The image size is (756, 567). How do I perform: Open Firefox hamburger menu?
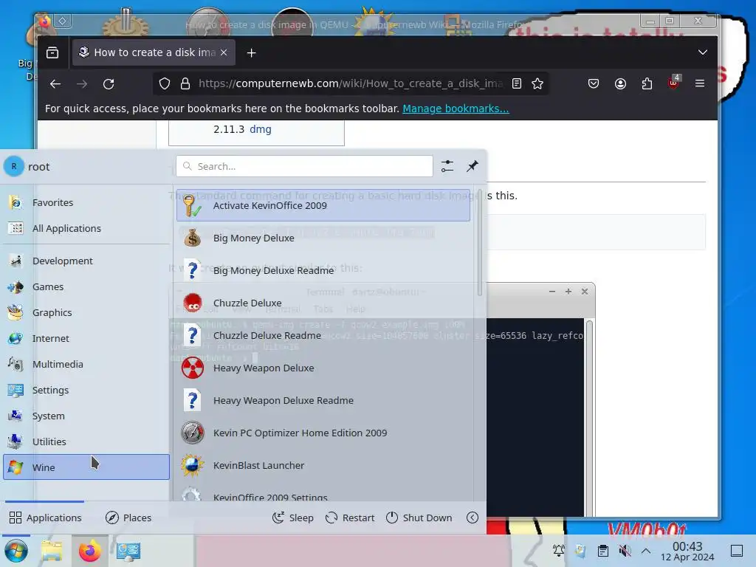(700, 84)
